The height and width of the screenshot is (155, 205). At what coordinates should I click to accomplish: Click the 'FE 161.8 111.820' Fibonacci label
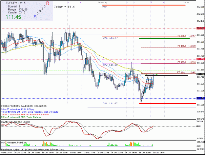(186, 46)
